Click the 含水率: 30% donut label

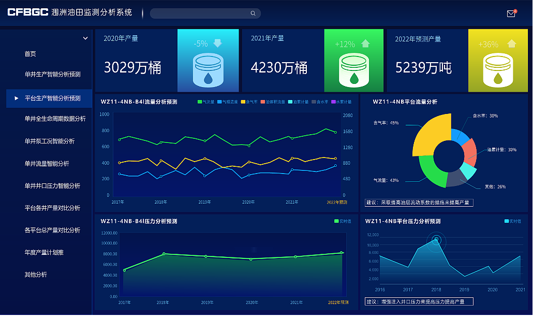point(485,116)
